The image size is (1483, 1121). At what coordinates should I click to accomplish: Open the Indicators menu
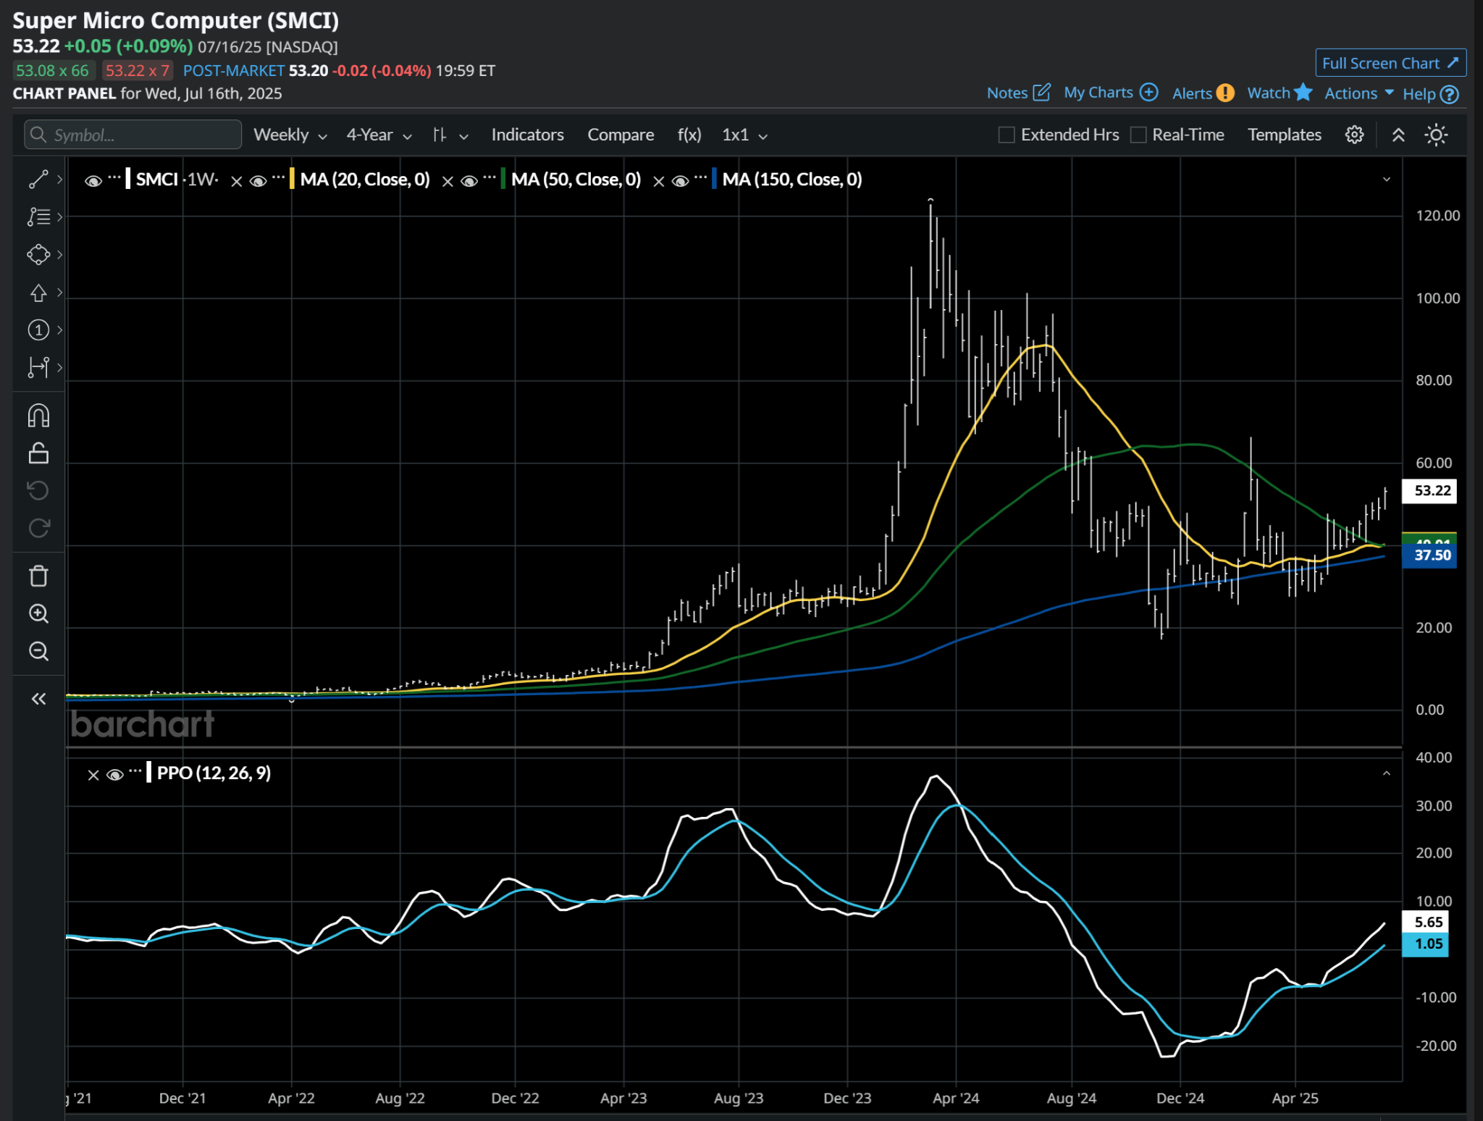(527, 135)
